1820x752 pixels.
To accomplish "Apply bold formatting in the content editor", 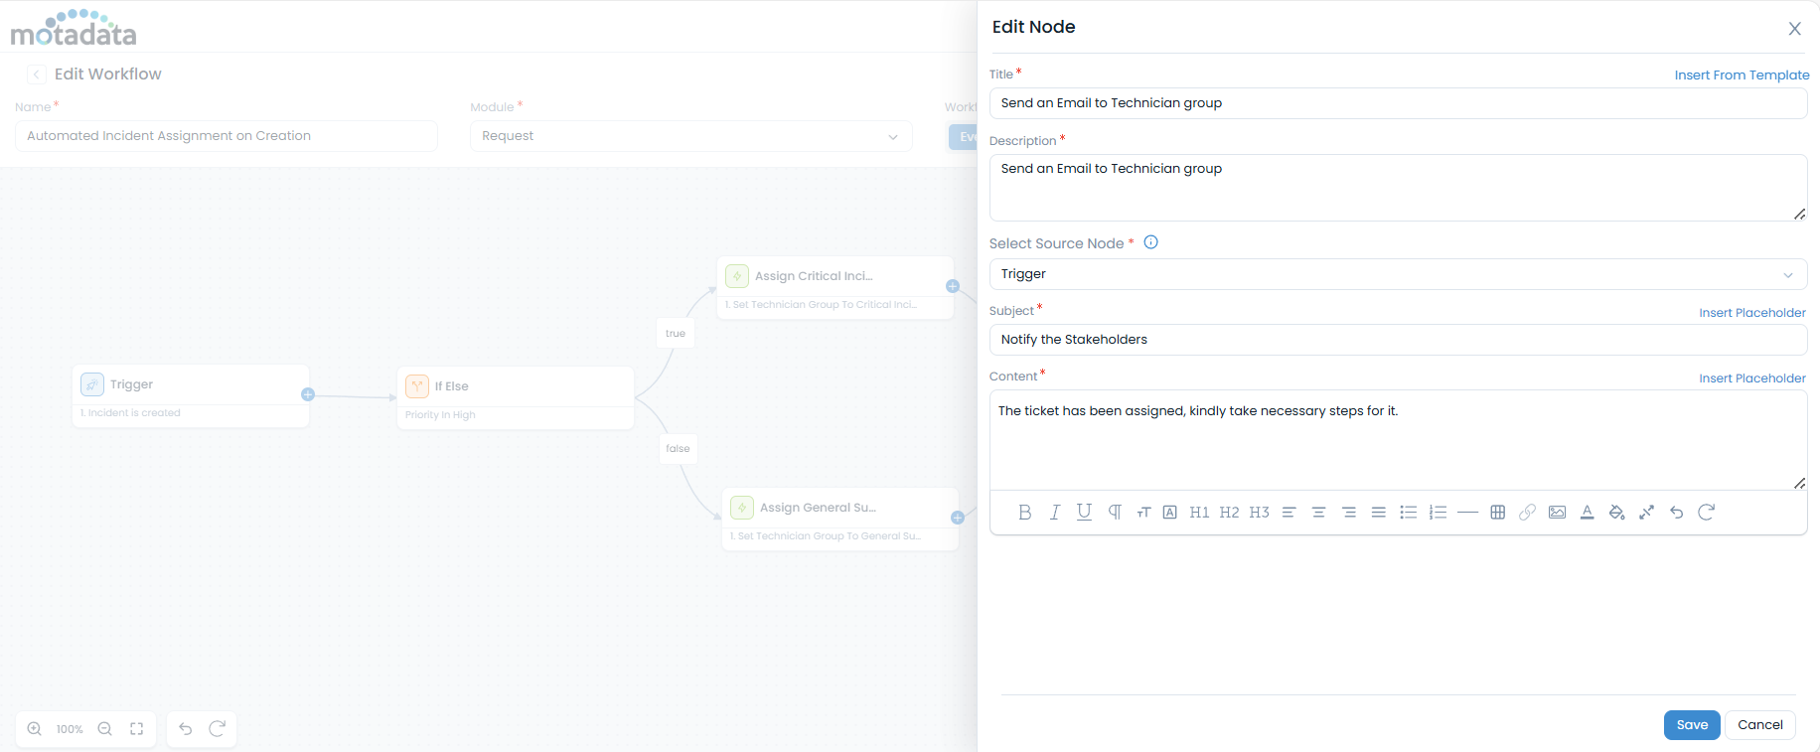I will pyautogui.click(x=1025, y=513).
